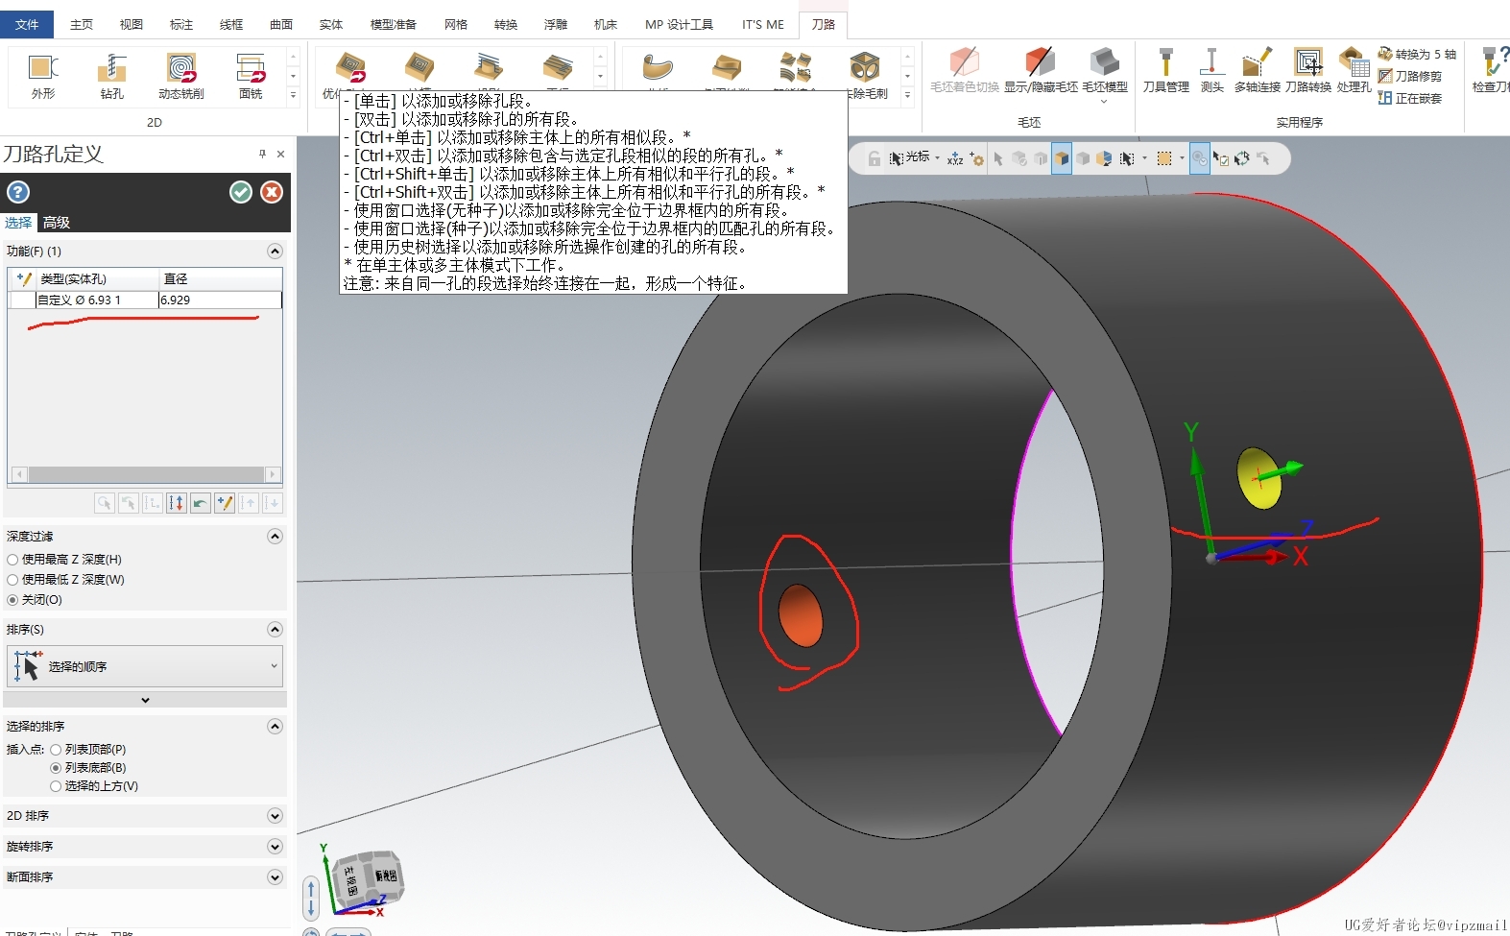Click the 6.929 diameter cell
The width and height of the screenshot is (1510, 936).
click(220, 300)
